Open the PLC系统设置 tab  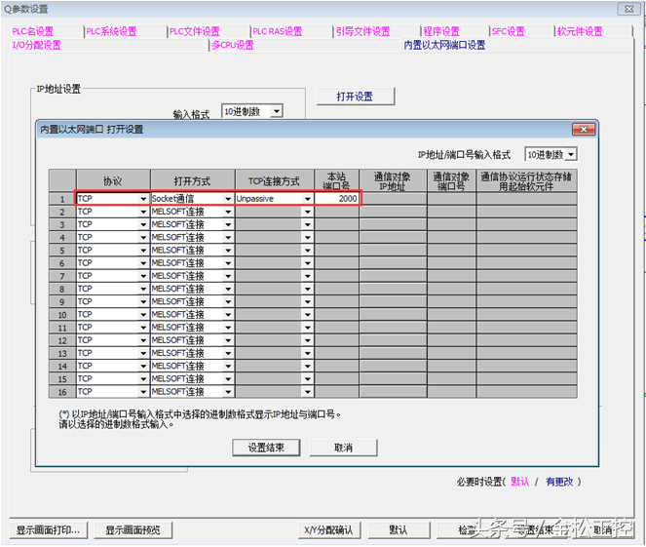point(111,31)
